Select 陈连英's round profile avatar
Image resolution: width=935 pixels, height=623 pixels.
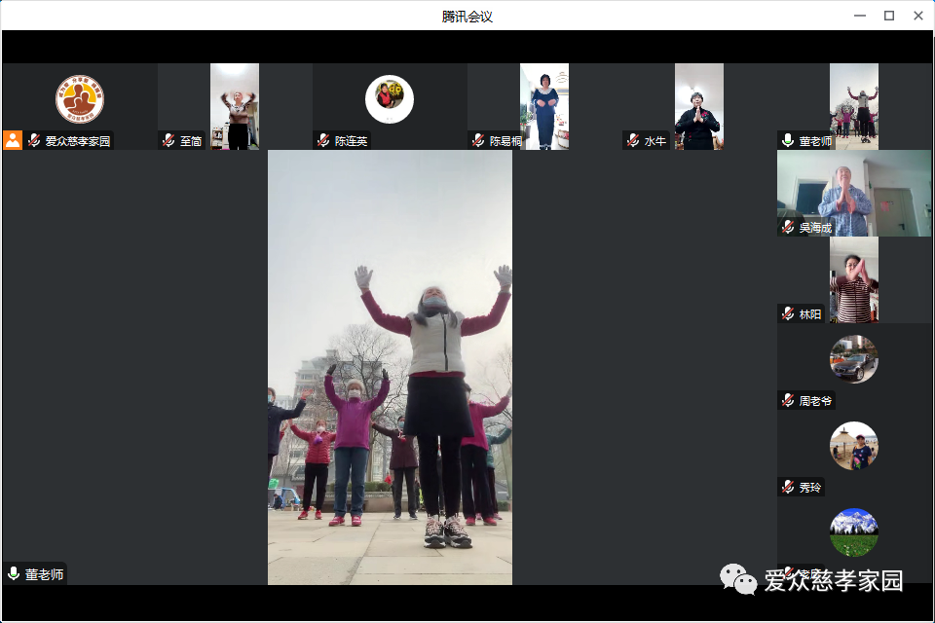(390, 99)
